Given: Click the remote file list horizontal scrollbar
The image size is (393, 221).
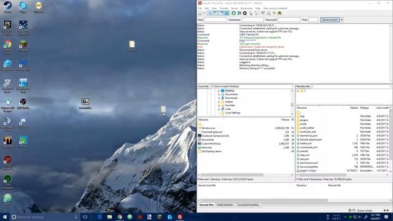Looking at the screenshot, I should tap(322, 174).
